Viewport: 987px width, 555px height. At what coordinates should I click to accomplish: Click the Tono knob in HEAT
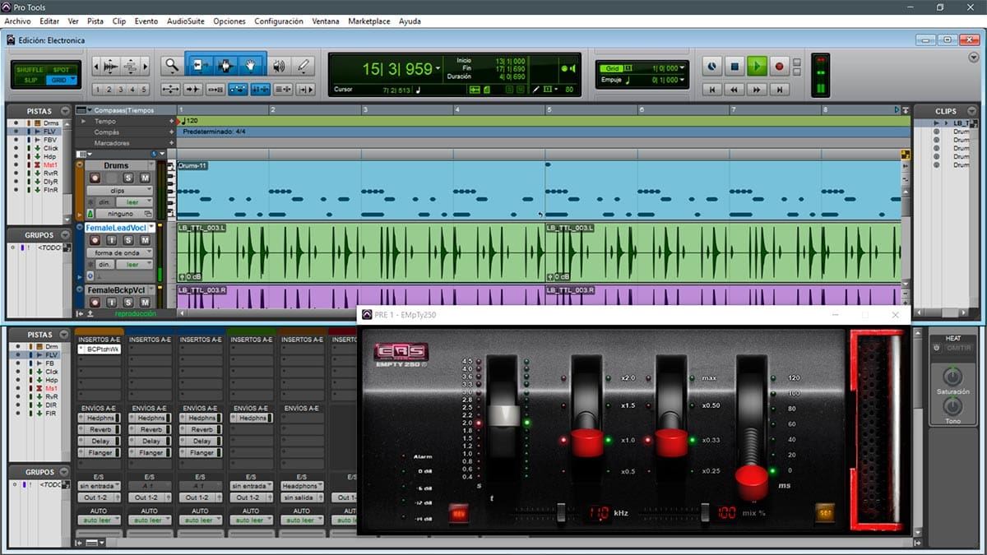[x=952, y=406]
